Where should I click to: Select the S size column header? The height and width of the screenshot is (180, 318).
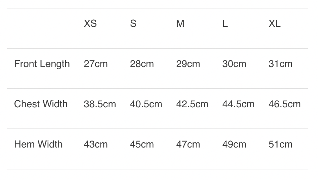pyautogui.click(x=133, y=24)
